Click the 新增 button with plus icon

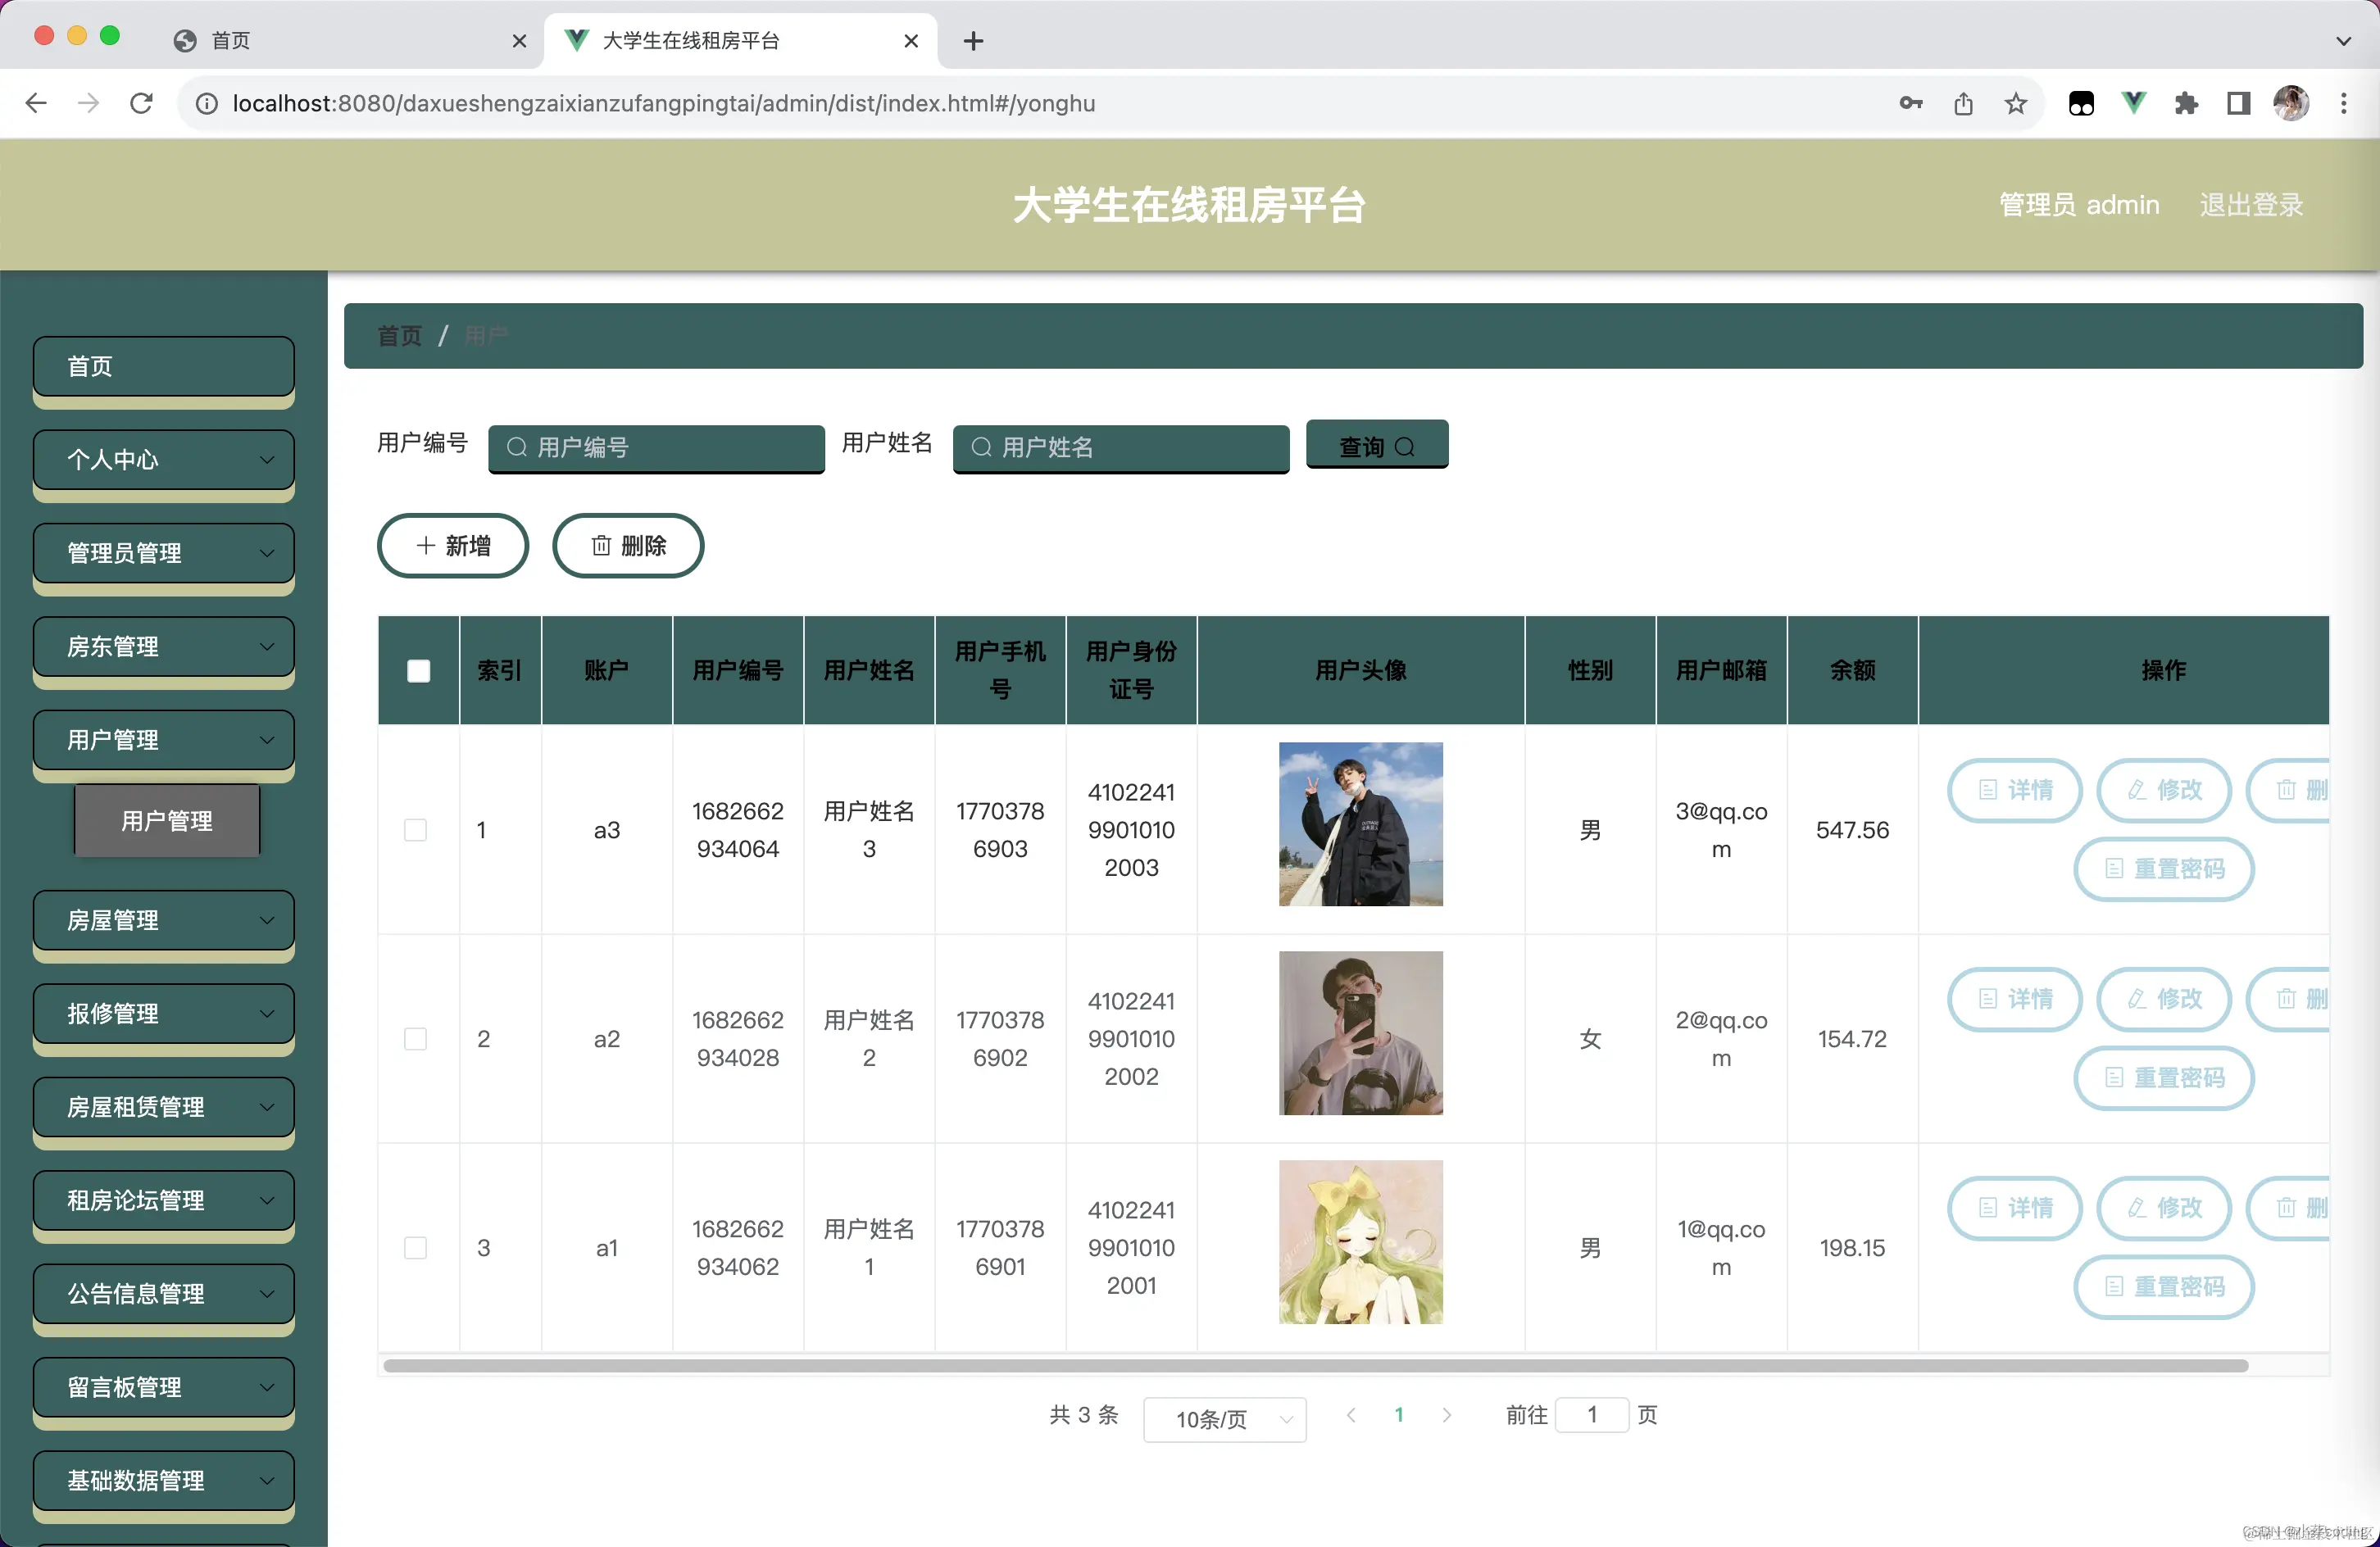(452, 546)
